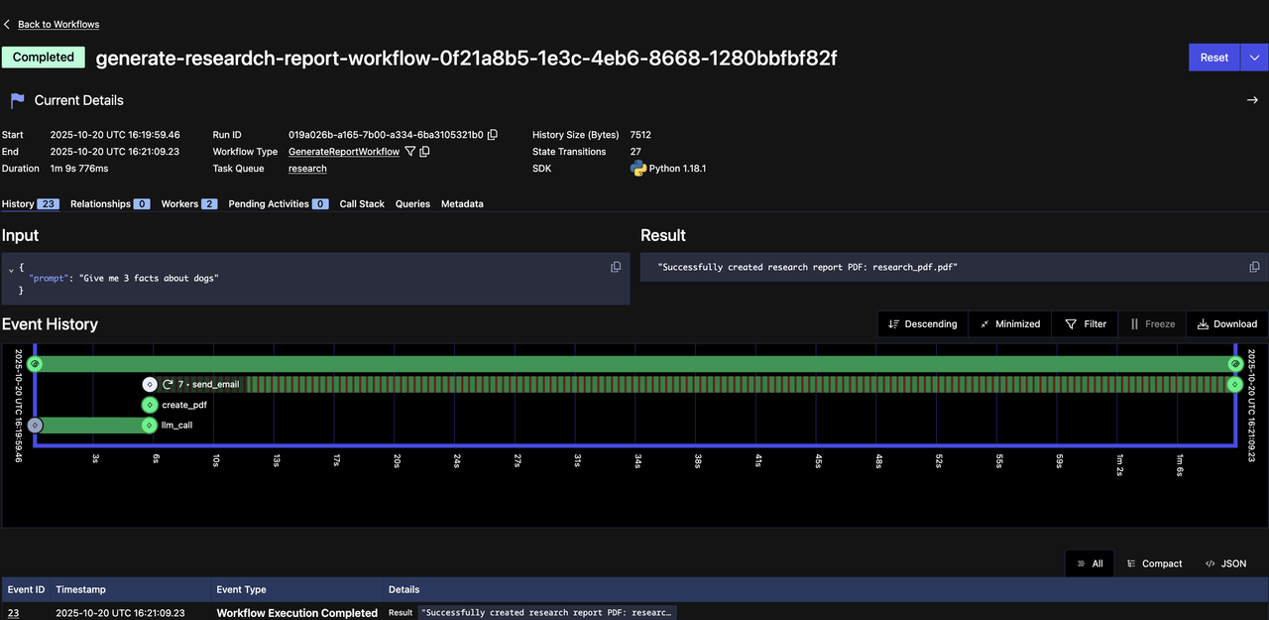Click the Workers count badge 2
Viewport: 1269px width, 620px height.
209,203
